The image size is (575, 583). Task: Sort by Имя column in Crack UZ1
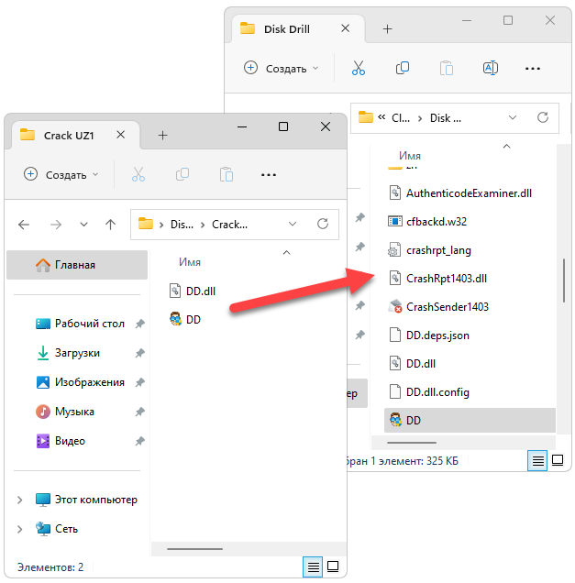coord(190,262)
